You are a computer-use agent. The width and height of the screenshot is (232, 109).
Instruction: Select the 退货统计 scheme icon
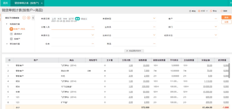click(11, 34)
